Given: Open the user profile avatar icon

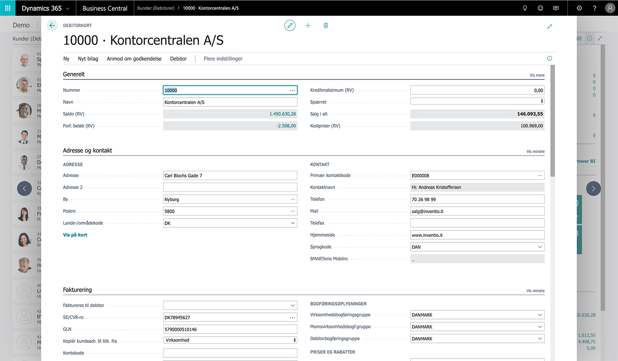Looking at the screenshot, I should (610, 8).
